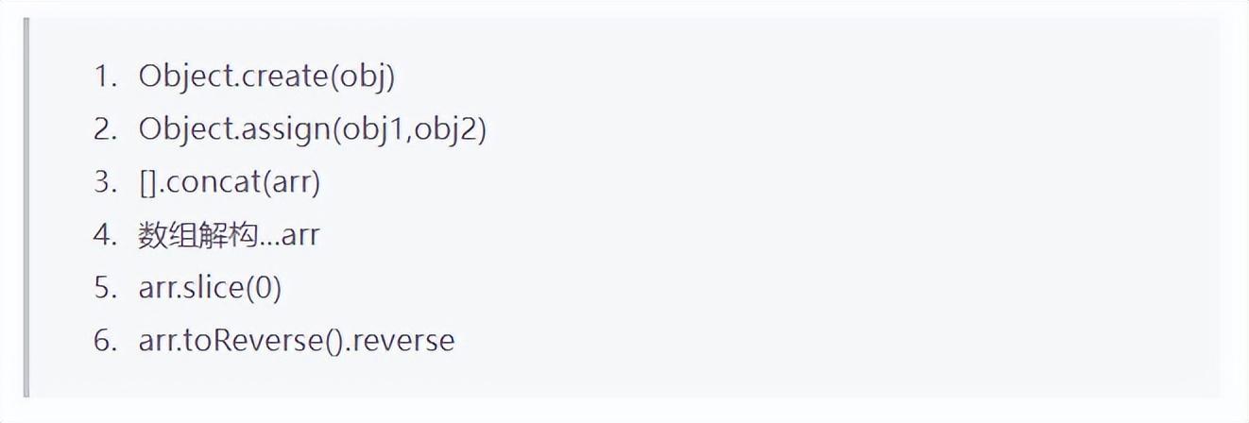
Task: Click the 数组解构...arr list item
Action: pyautogui.click(x=229, y=234)
